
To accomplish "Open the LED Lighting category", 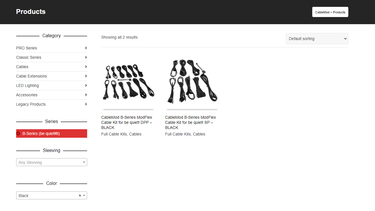I will [x=28, y=85].
